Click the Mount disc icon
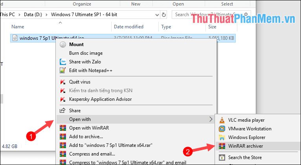Screen dimensions: 301x165 click(x=62, y=45)
